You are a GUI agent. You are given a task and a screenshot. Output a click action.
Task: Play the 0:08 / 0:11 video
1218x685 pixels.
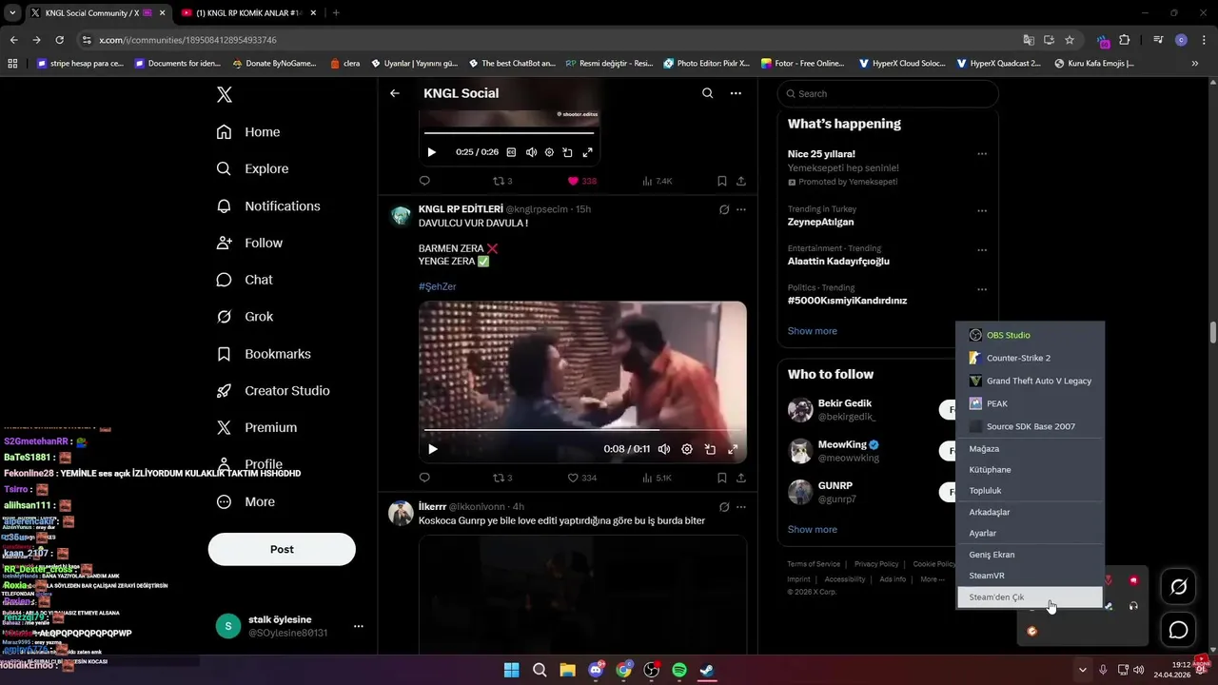[433, 449]
